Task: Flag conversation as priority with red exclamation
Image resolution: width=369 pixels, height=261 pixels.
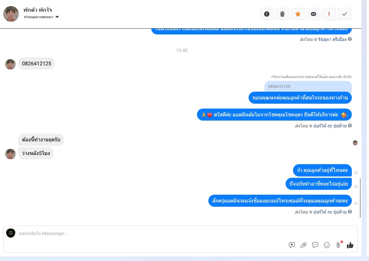Action: tap(329, 14)
